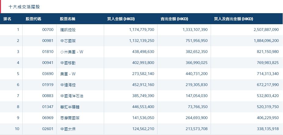Click stock code 03690
The image size is (283, 135).
click(x=48, y=74)
